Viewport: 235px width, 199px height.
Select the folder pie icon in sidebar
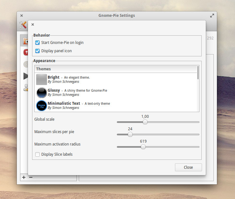point(25,41)
